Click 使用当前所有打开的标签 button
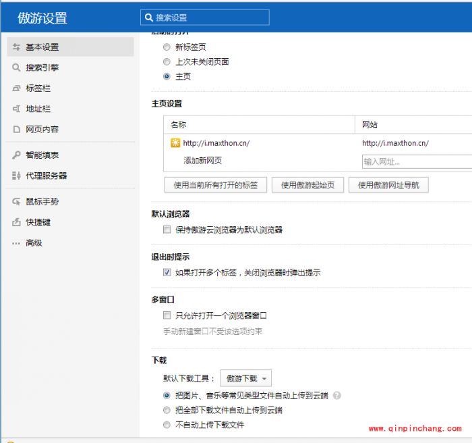This screenshot has width=472, height=443. tap(216, 185)
